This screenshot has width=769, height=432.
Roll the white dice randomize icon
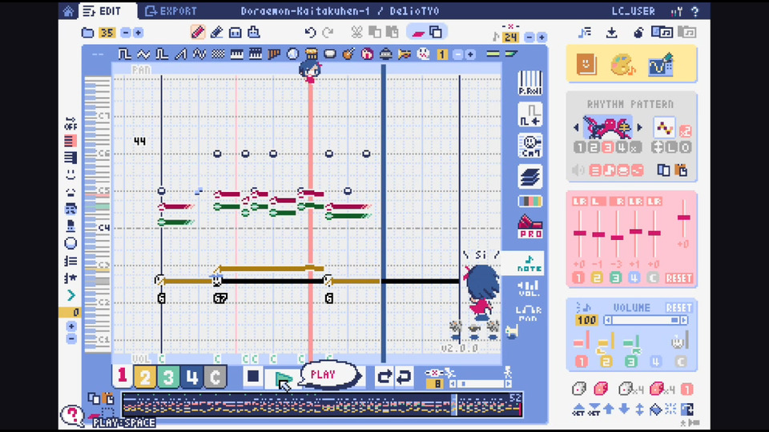pyautogui.click(x=579, y=389)
